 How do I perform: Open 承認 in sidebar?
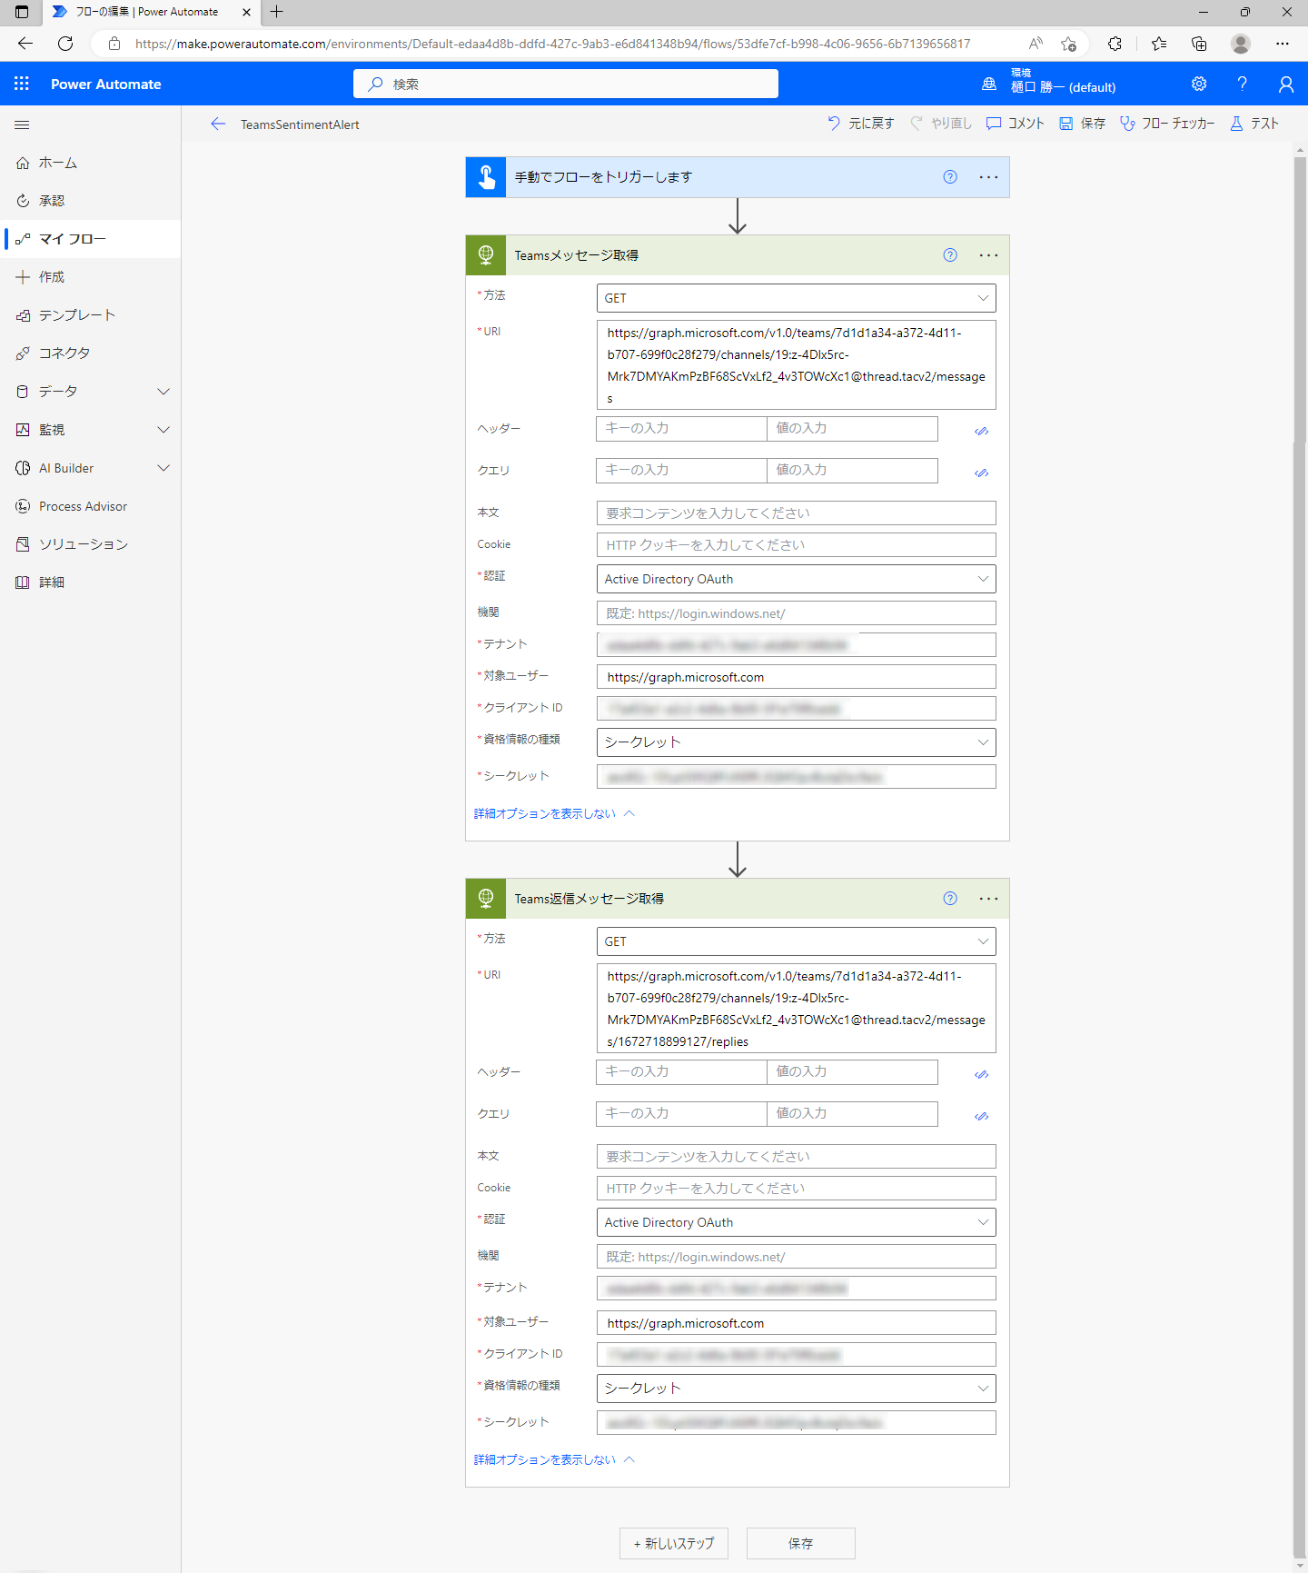[x=91, y=201]
